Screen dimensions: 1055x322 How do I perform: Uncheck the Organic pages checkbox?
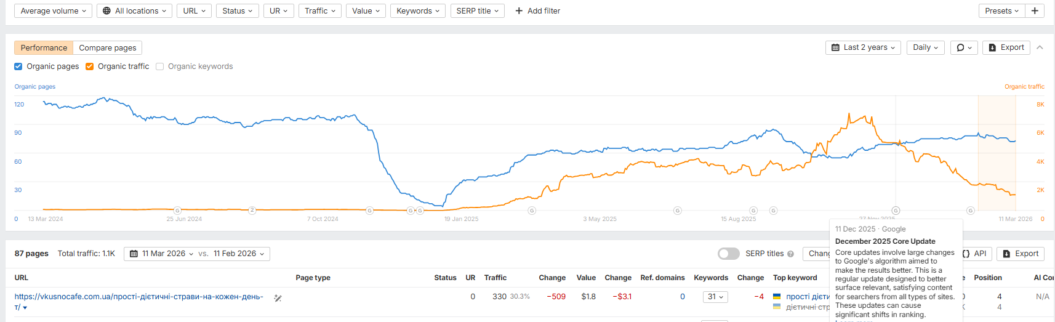[x=18, y=66]
